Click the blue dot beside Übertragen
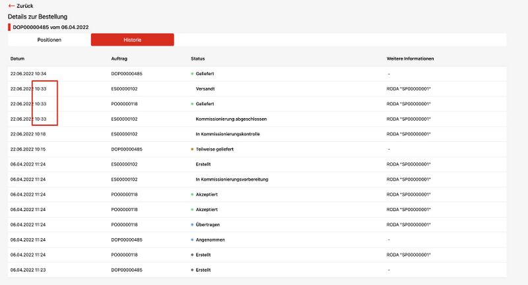 point(191,224)
